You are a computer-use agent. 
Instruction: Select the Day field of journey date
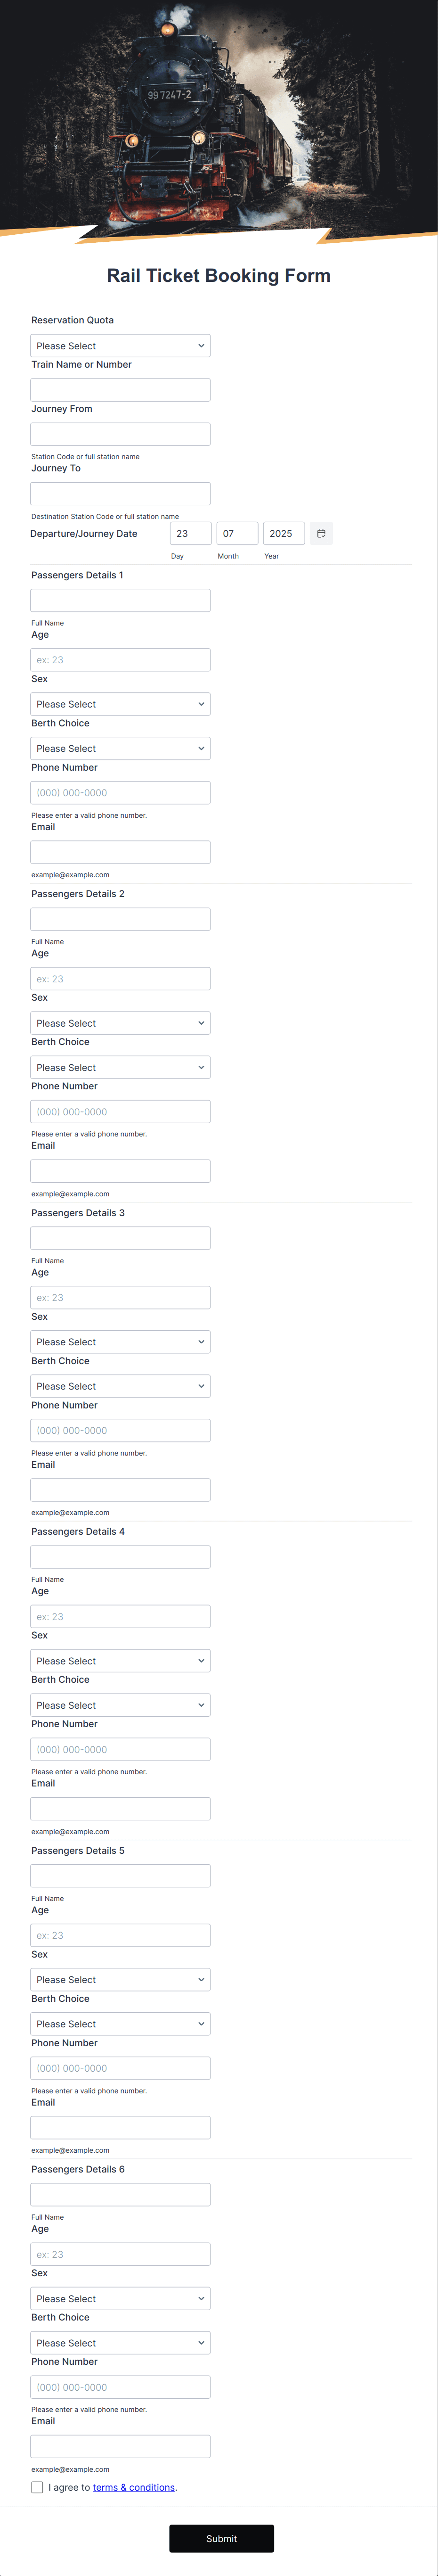point(190,533)
